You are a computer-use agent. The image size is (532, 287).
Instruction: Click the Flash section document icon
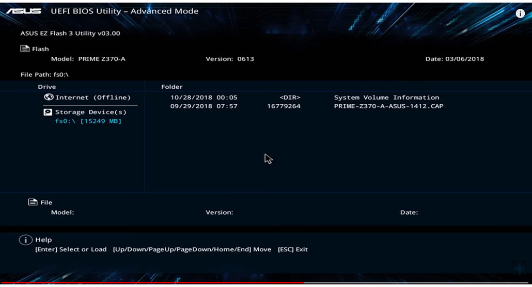[25, 49]
